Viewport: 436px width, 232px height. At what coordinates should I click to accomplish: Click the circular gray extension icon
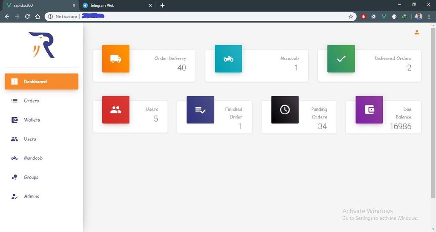[374, 17]
